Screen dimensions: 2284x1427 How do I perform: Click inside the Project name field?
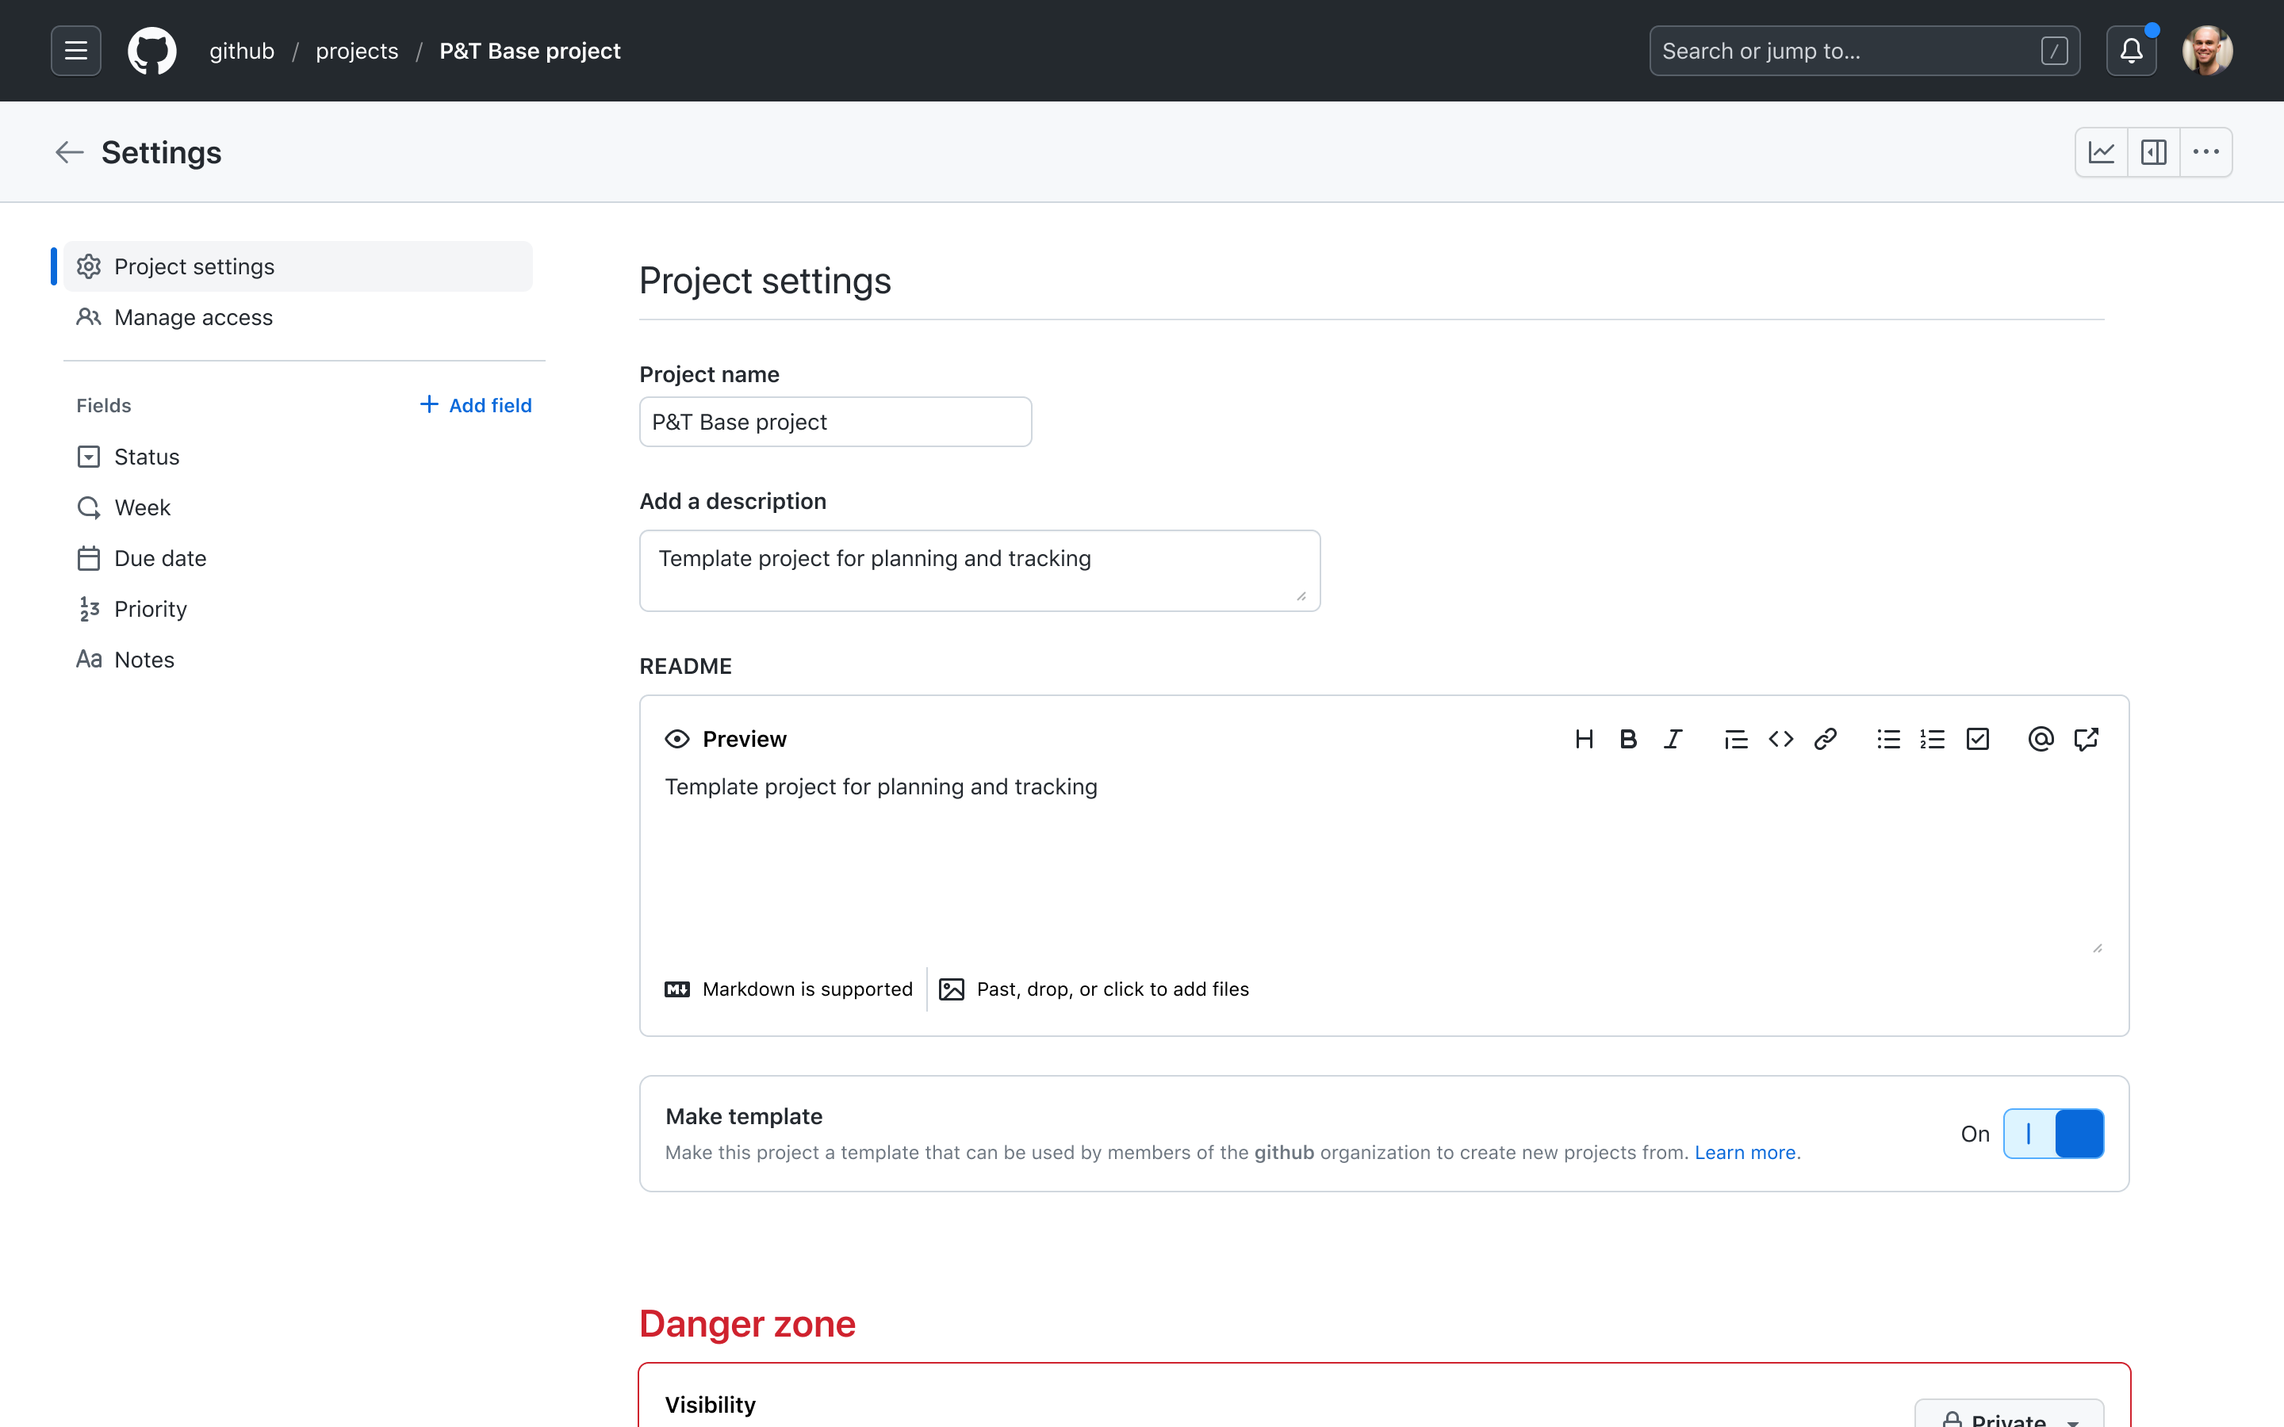(834, 422)
